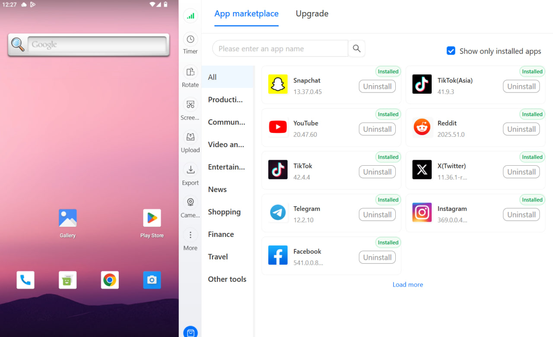Image resolution: width=553 pixels, height=337 pixels.
Task: Open Chrome browser from the dock
Action: (x=110, y=280)
